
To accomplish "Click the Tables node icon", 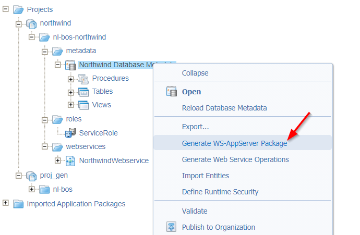I will (x=83, y=92).
